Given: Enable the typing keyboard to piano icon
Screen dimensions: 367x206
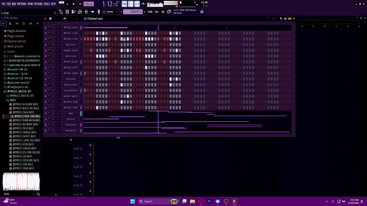Looking at the screenshot, I should (x=124, y=4).
